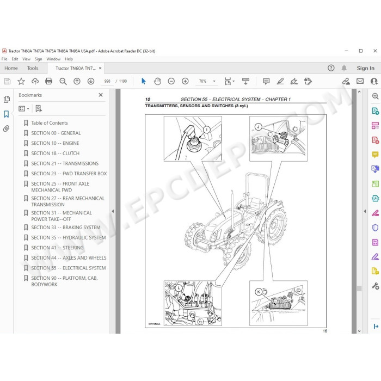Open the share with others icon
Viewport: 381px width, 381px height.
pos(374,81)
